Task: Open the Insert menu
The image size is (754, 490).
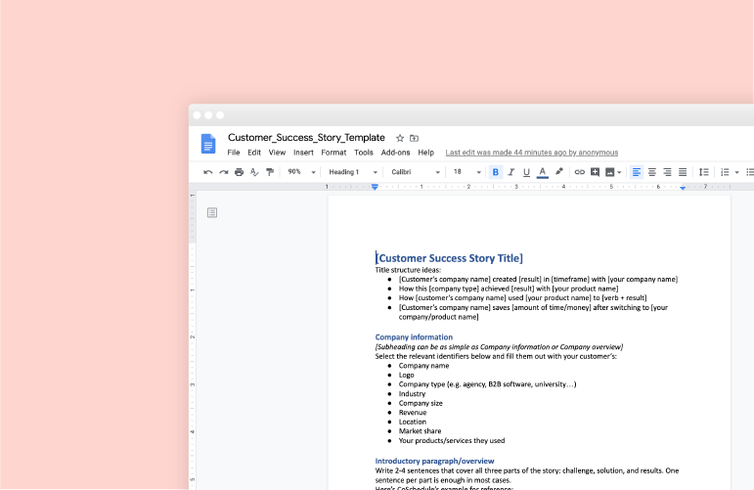Action: point(303,153)
